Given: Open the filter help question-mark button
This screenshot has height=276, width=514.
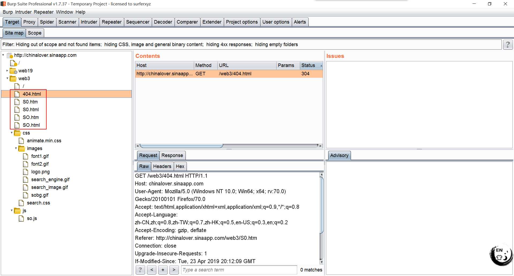Looking at the screenshot, I should coord(508,44).
